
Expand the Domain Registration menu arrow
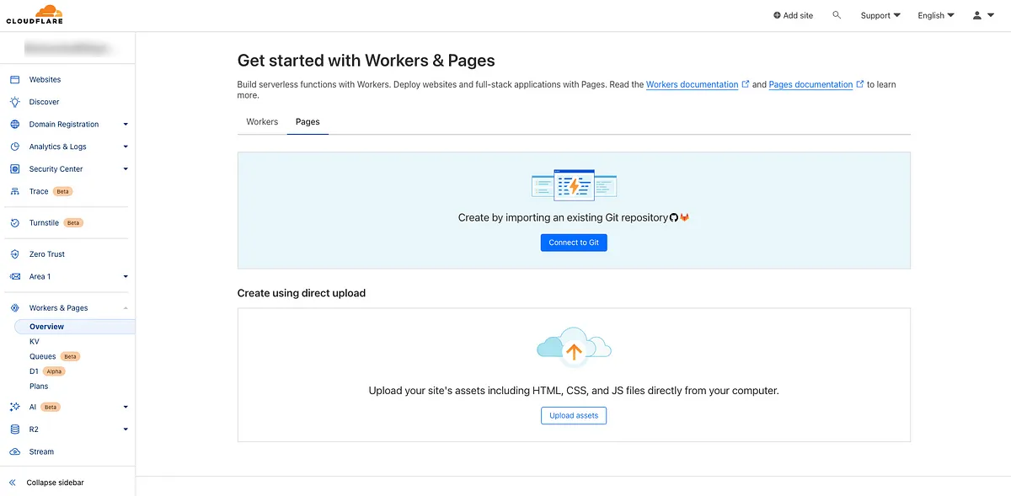click(126, 125)
